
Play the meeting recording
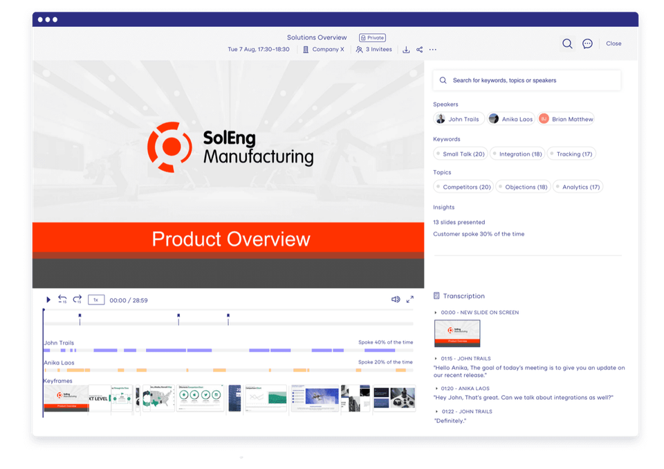pos(48,300)
